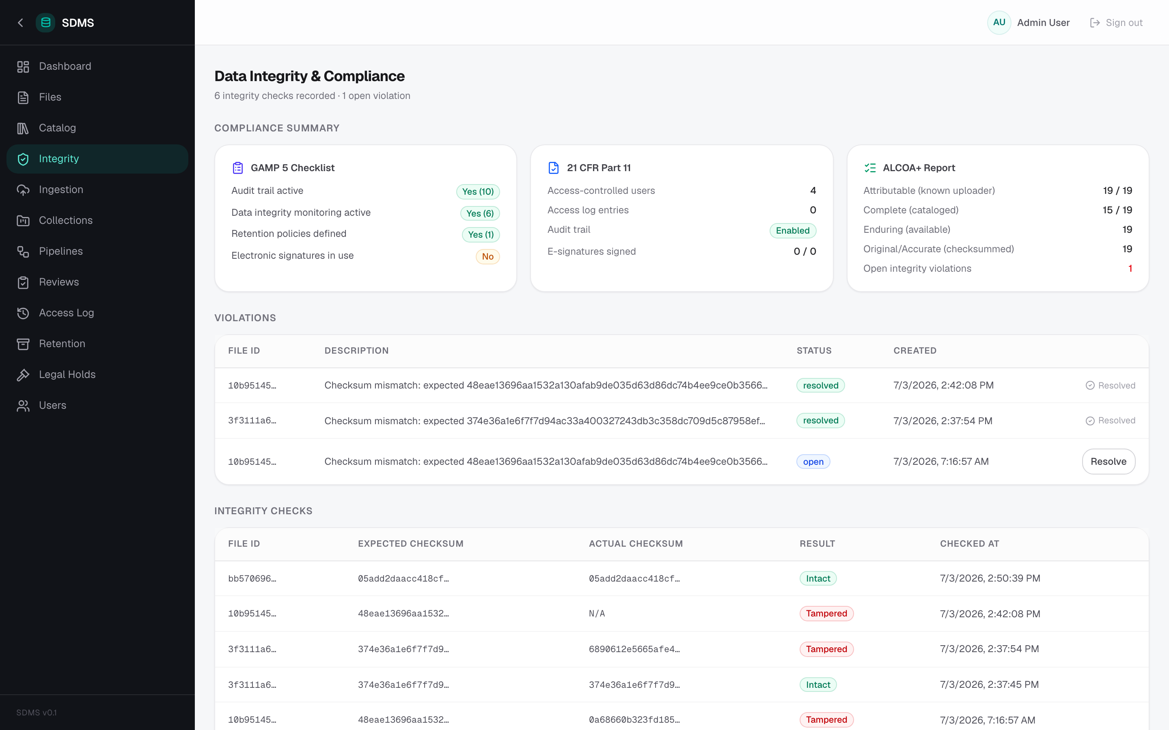Screen dimensions: 1169x730
Task: Navigate to Retention
Action: coord(97,344)
